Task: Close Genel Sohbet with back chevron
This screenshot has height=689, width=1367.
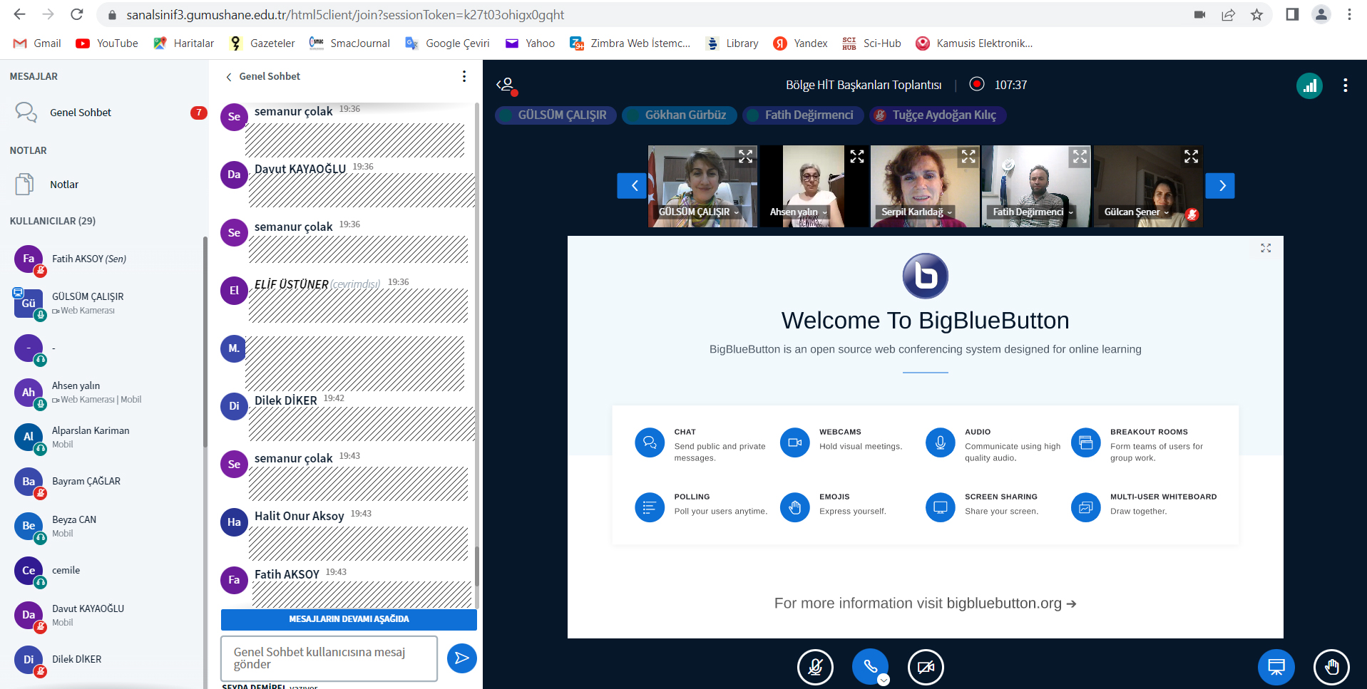Action: [x=228, y=77]
